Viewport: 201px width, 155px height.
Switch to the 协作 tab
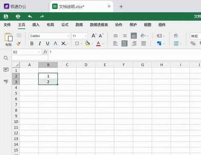coord(119,25)
